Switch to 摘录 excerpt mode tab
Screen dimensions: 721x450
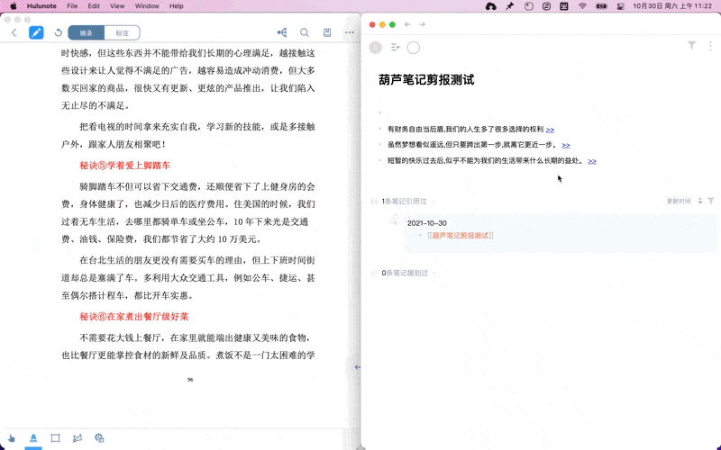(x=86, y=33)
